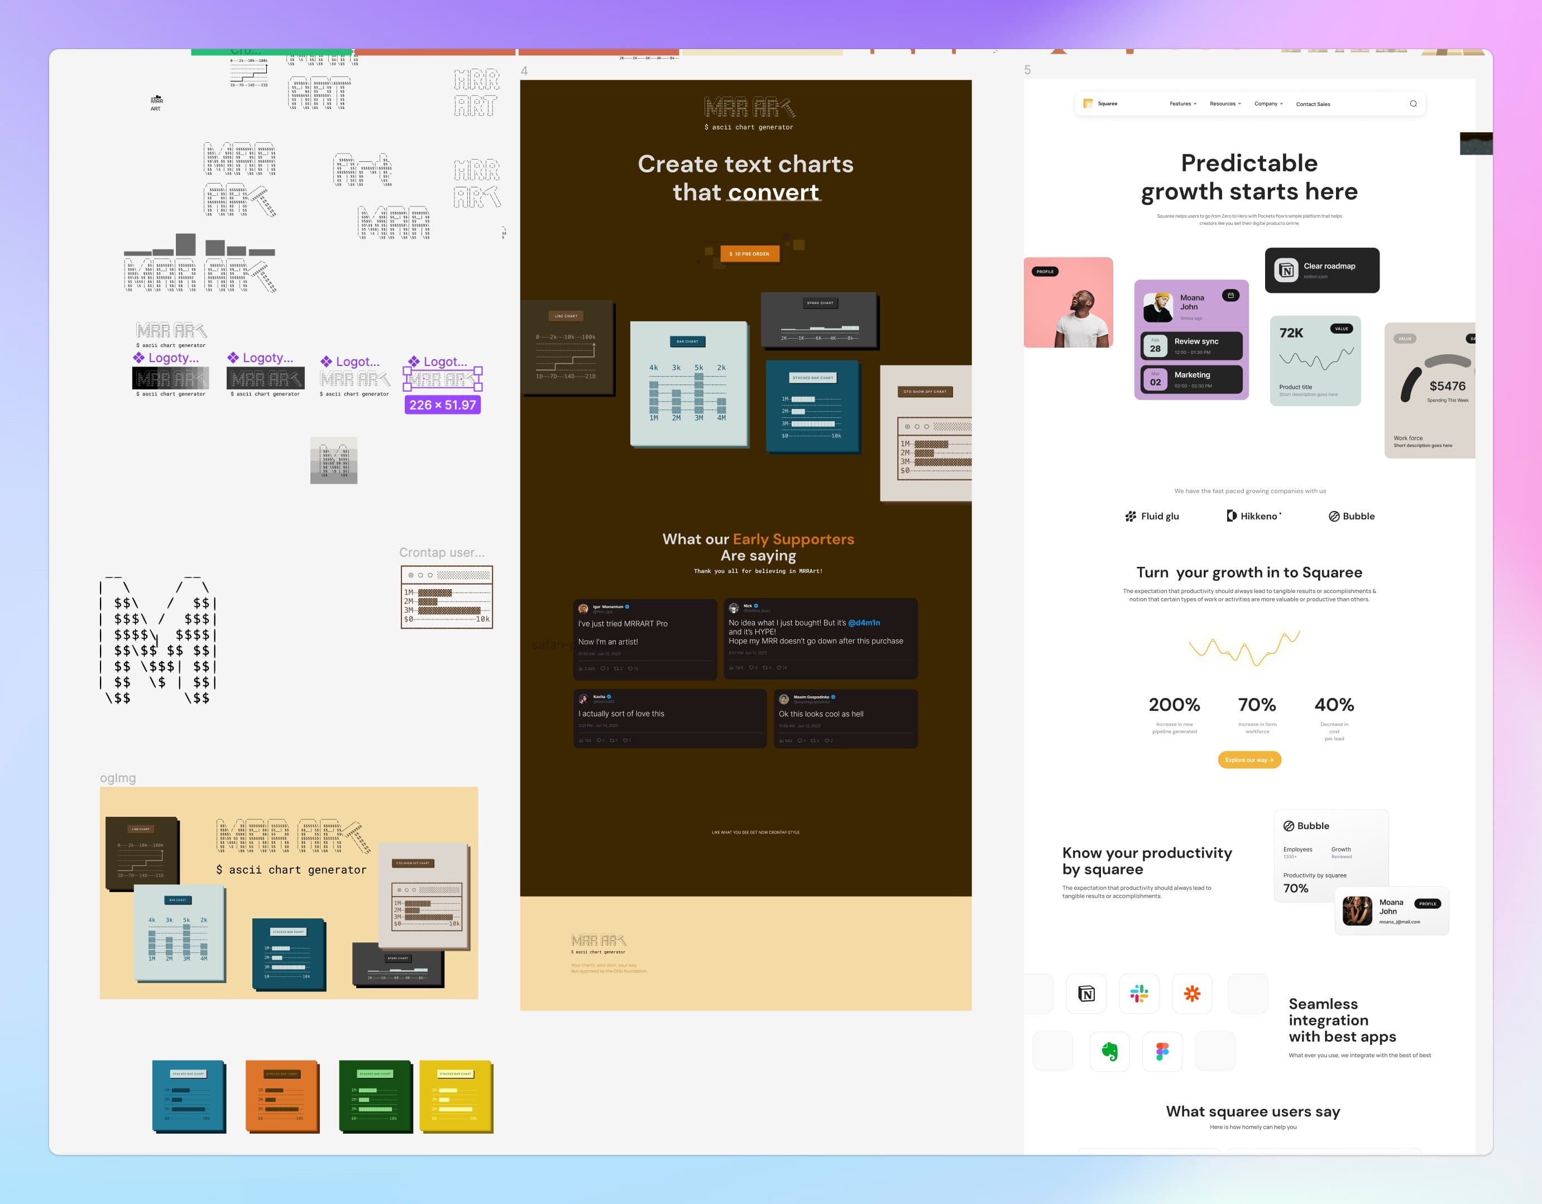
Task: Click the Notion icon in Clear roadmap card
Action: [1286, 270]
